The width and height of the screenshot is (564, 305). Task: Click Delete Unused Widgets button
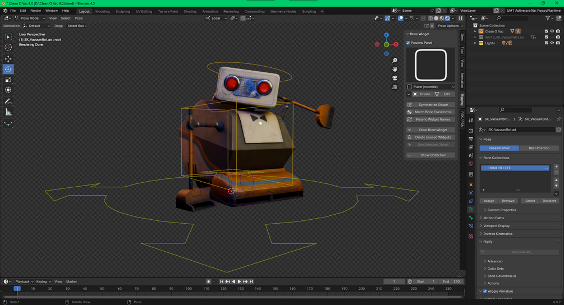(430, 137)
